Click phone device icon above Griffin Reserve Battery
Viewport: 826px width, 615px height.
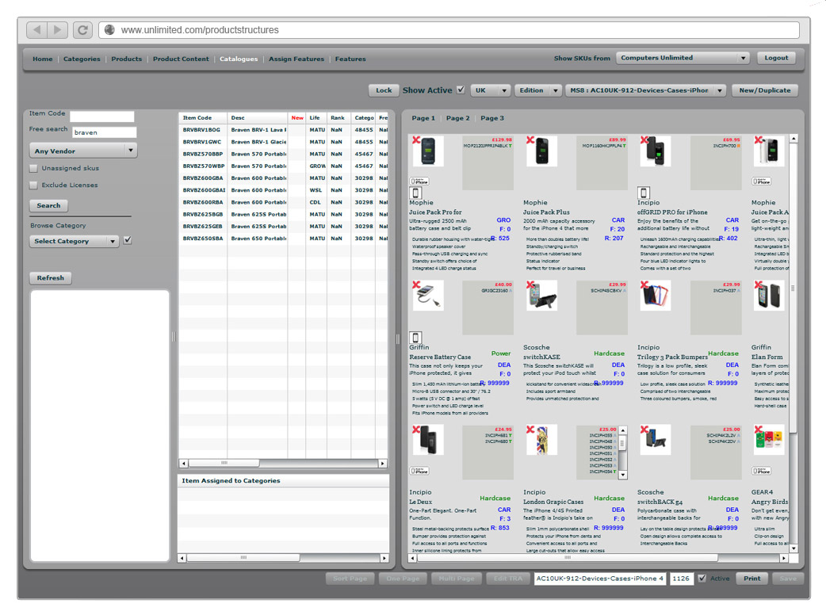click(415, 338)
